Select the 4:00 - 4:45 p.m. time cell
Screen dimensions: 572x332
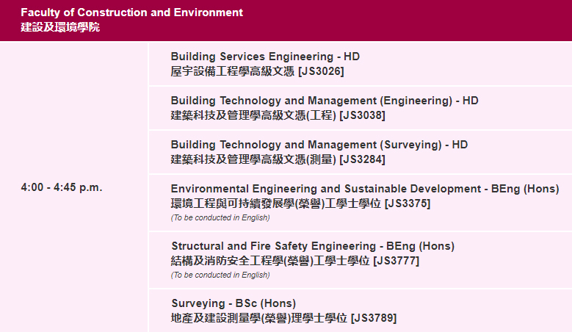(62, 187)
